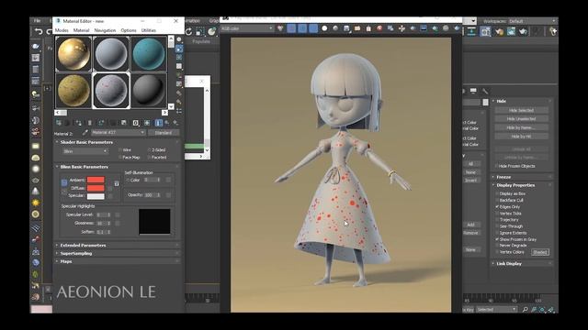This screenshot has height=330, width=588.
Task: Click the Shaded button next to Vertex Colors
Action: (540, 252)
